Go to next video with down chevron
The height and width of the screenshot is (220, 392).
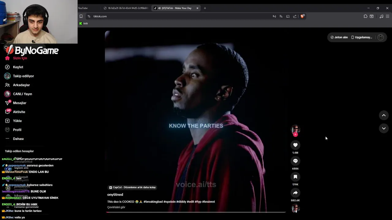click(x=384, y=128)
